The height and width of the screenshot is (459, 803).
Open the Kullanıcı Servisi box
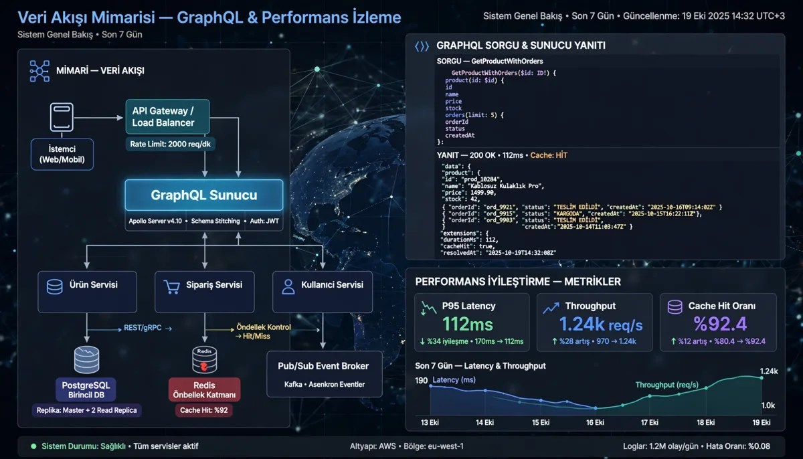pyautogui.click(x=323, y=292)
